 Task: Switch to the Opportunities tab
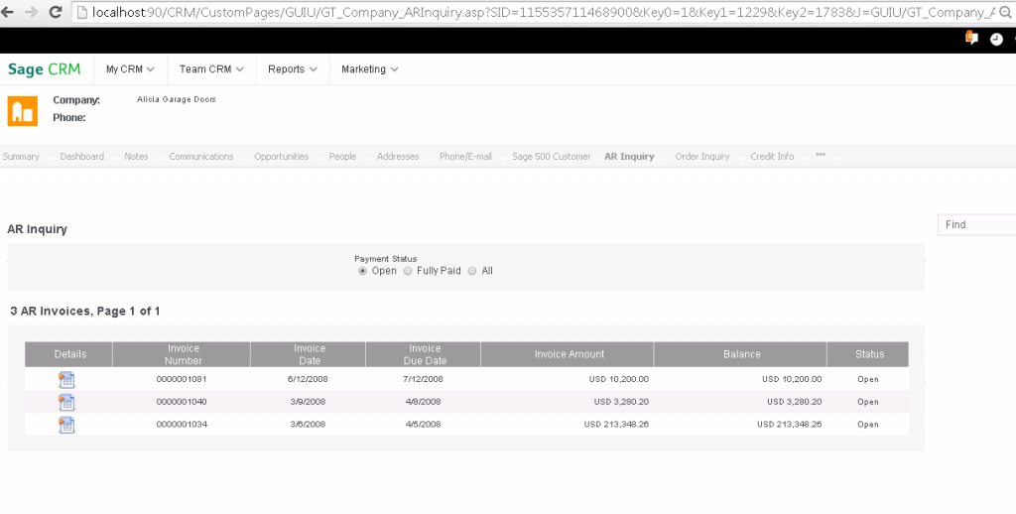point(281,156)
